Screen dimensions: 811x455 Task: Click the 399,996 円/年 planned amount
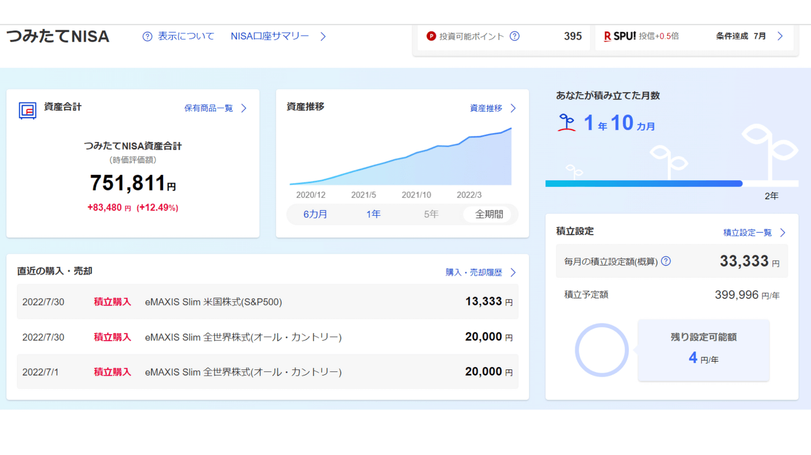[747, 295]
